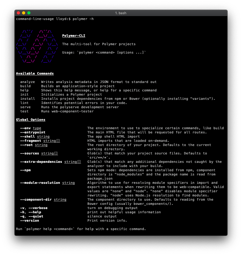Click the '--component-dir' option flag
242x255 pixels.
coord(36,200)
